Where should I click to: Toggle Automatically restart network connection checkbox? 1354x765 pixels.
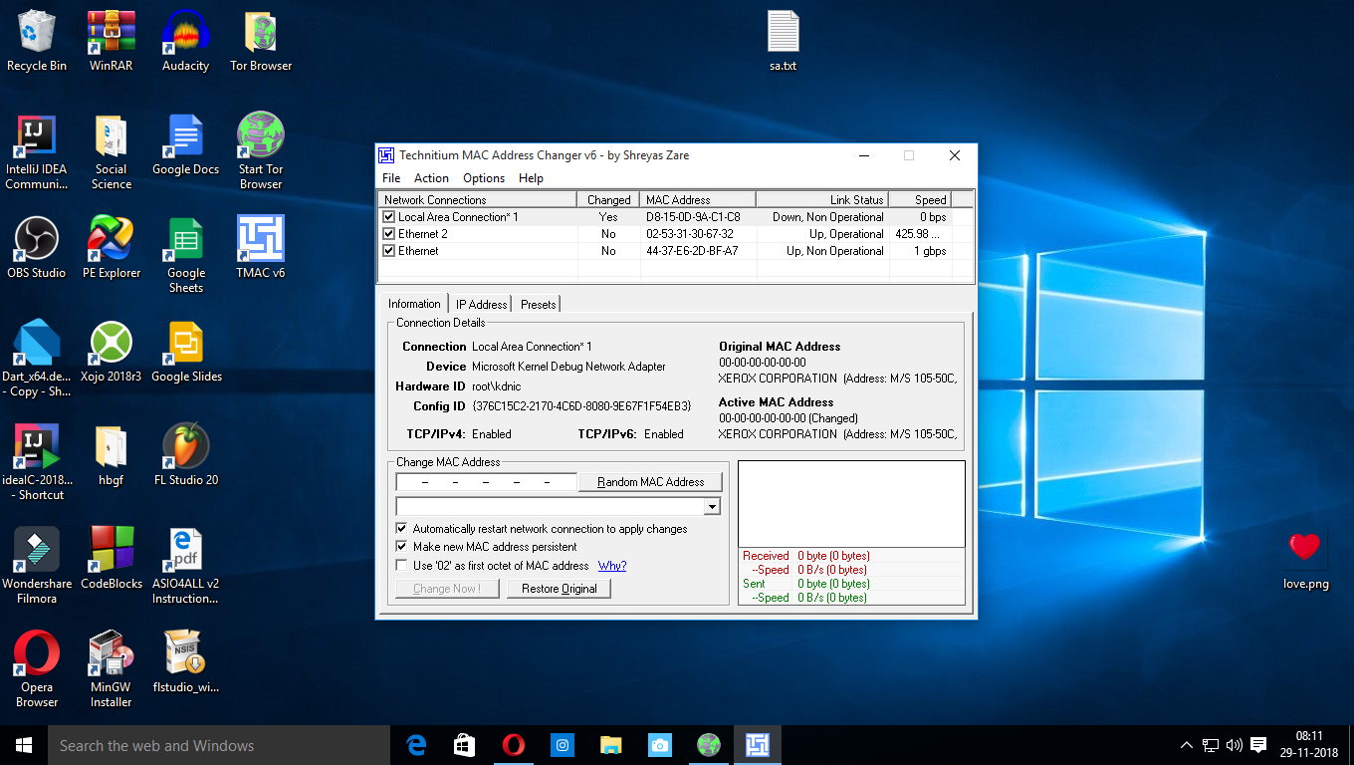click(402, 529)
